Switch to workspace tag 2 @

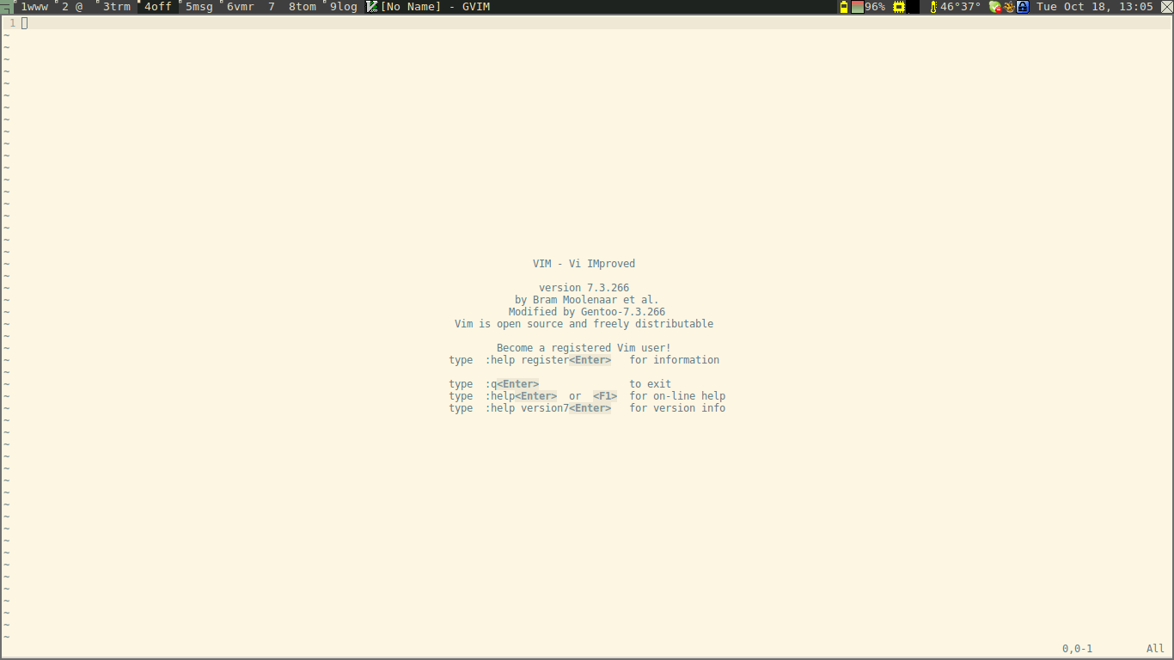(x=72, y=7)
